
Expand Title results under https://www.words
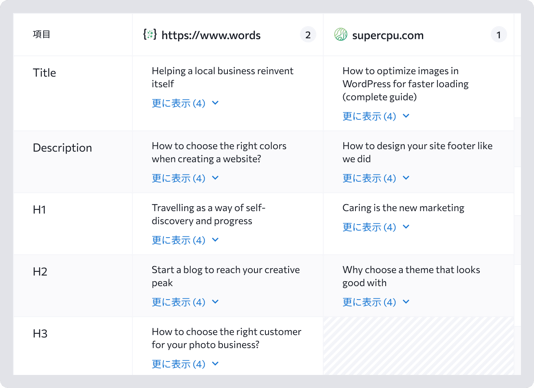(185, 103)
